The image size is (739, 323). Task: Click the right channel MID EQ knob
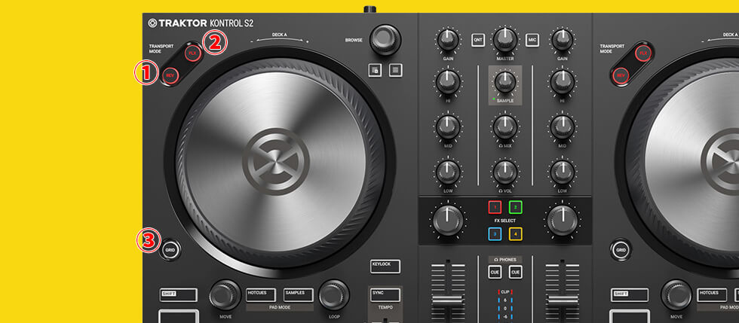(x=563, y=127)
